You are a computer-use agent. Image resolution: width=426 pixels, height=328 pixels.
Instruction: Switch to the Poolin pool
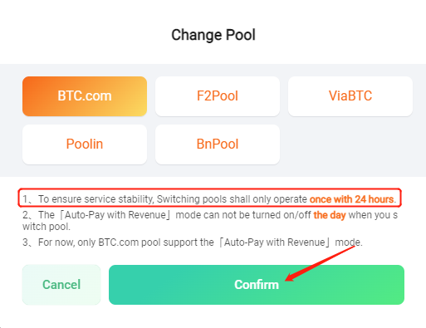(x=85, y=144)
